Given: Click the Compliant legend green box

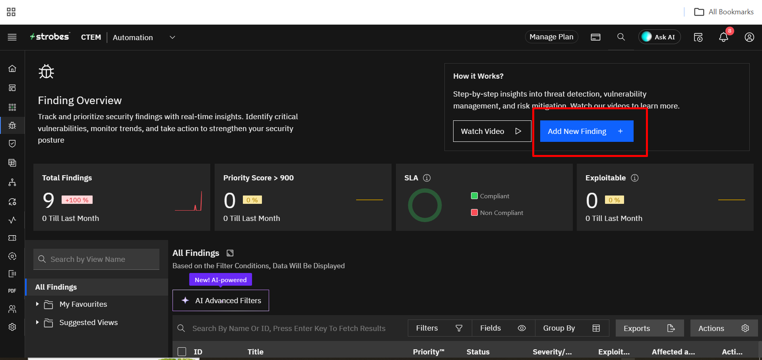Looking at the screenshot, I should pyautogui.click(x=474, y=195).
